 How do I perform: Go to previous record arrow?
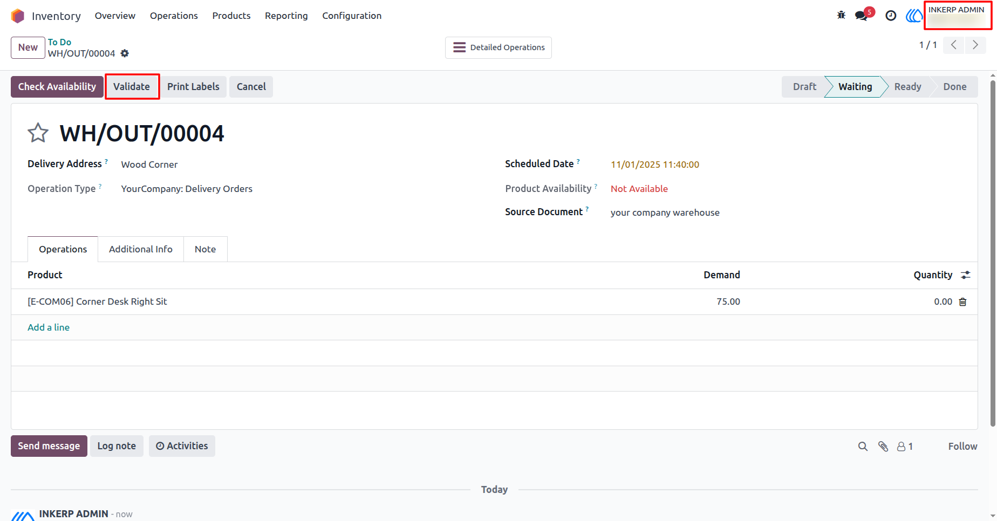tap(954, 45)
